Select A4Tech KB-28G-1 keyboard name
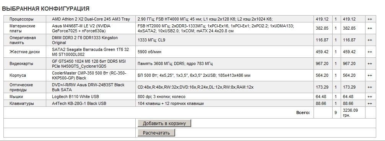Image resolution: width=385 pixels, height=141 pixels. [79, 103]
